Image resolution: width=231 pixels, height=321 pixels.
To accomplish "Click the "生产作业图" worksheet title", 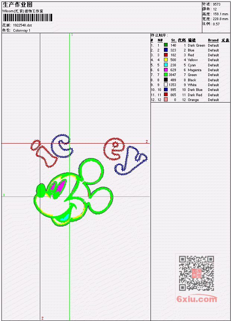I will [x=18, y=4].
